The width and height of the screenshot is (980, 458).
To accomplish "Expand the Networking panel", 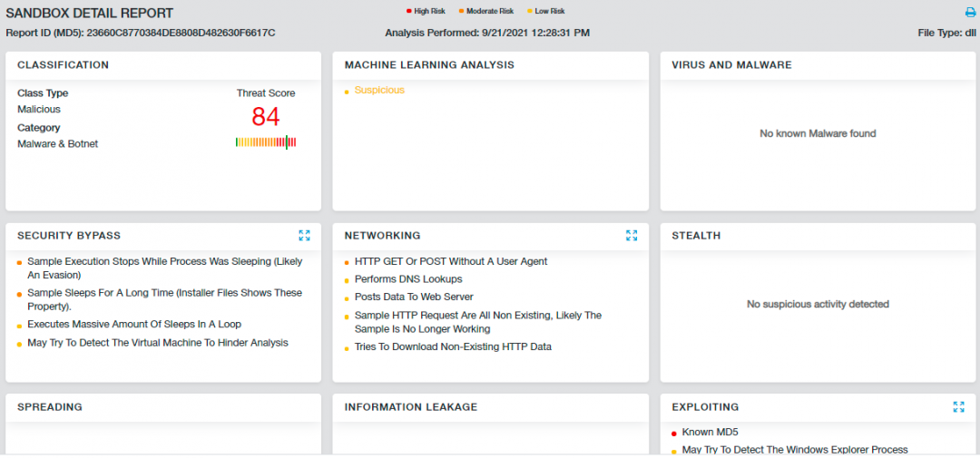I will pyautogui.click(x=632, y=236).
